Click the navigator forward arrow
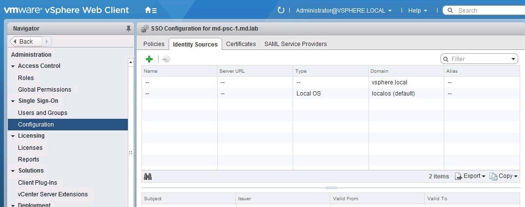The image size is (525, 207). click(47, 42)
